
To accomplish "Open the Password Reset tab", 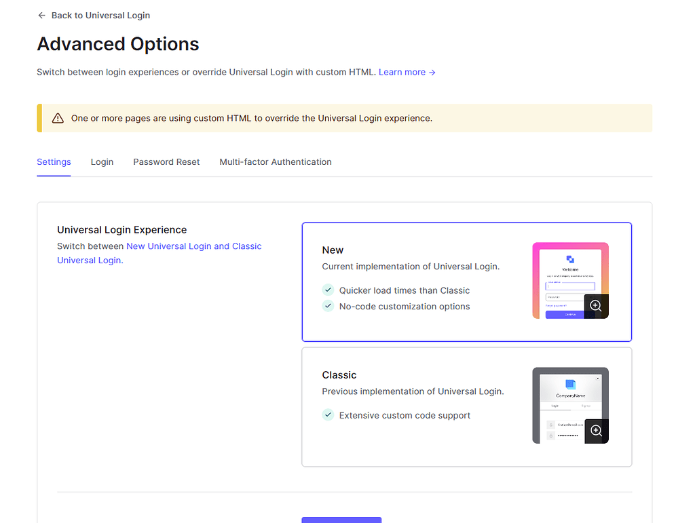I will (166, 162).
